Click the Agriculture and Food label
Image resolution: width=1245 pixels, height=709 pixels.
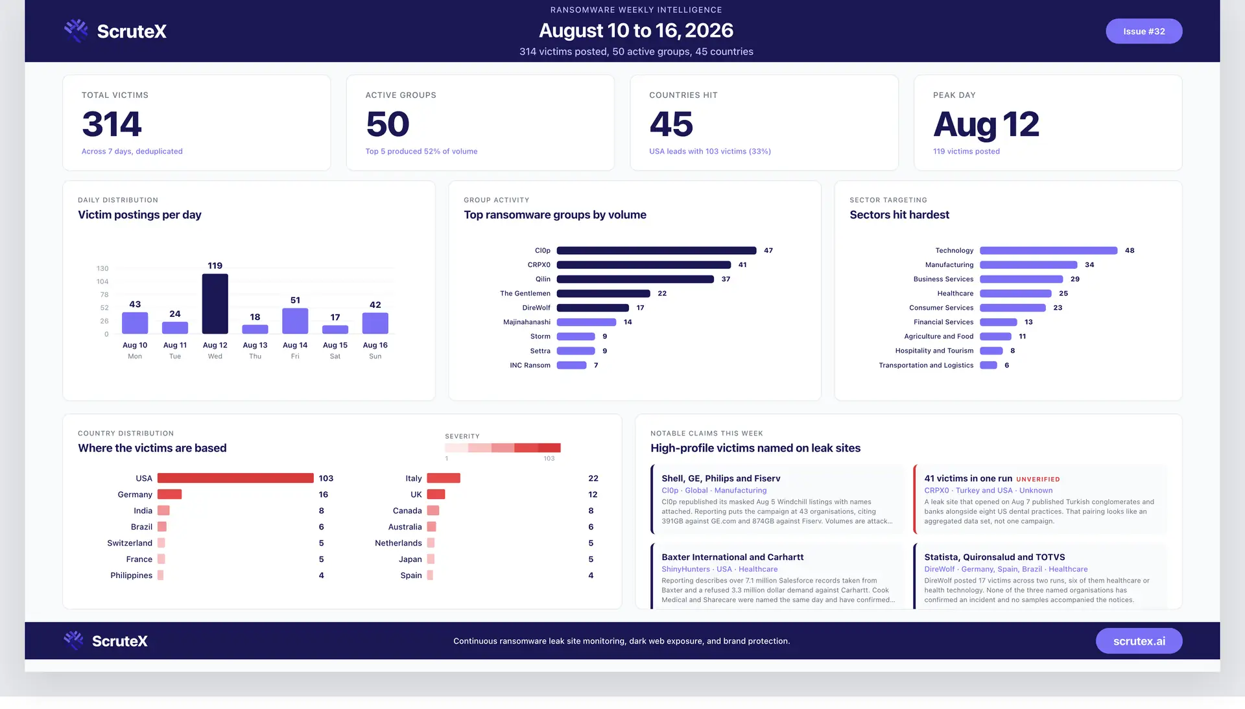[939, 336]
